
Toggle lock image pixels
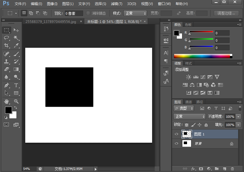(193, 125)
